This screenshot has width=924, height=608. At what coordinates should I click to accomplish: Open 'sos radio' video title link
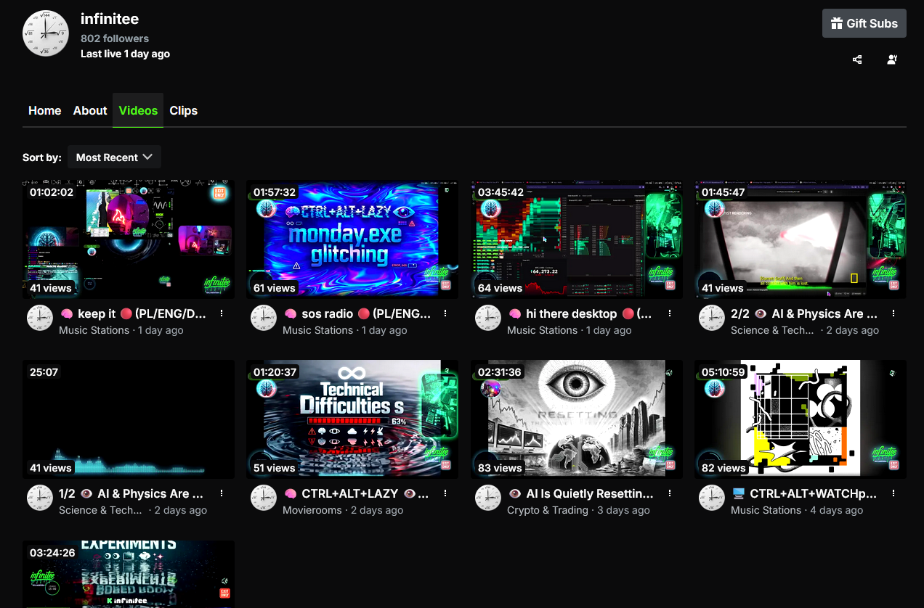coord(357,313)
